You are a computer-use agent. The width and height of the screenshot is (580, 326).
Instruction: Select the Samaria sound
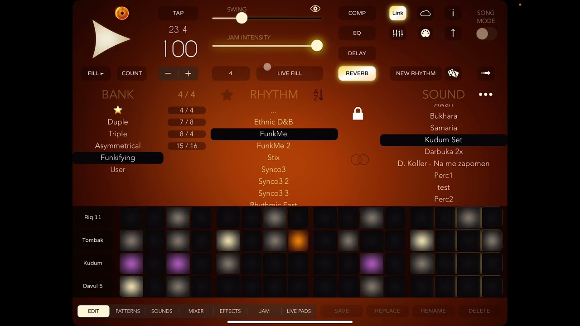point(444,128)
